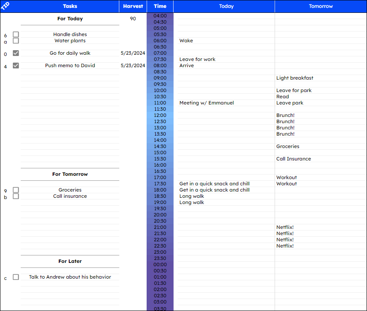Check the Groceries task checkbox
Image resolution: width=367 pixels, height=311 pixels.
tap(15, 190)
